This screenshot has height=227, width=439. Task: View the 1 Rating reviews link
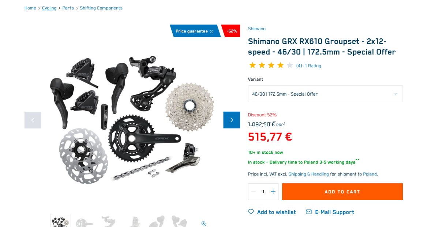[x=313, y=66]
